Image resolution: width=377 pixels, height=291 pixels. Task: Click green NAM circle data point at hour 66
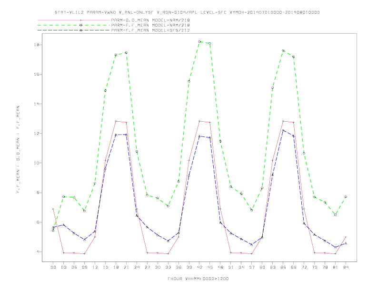283,50
